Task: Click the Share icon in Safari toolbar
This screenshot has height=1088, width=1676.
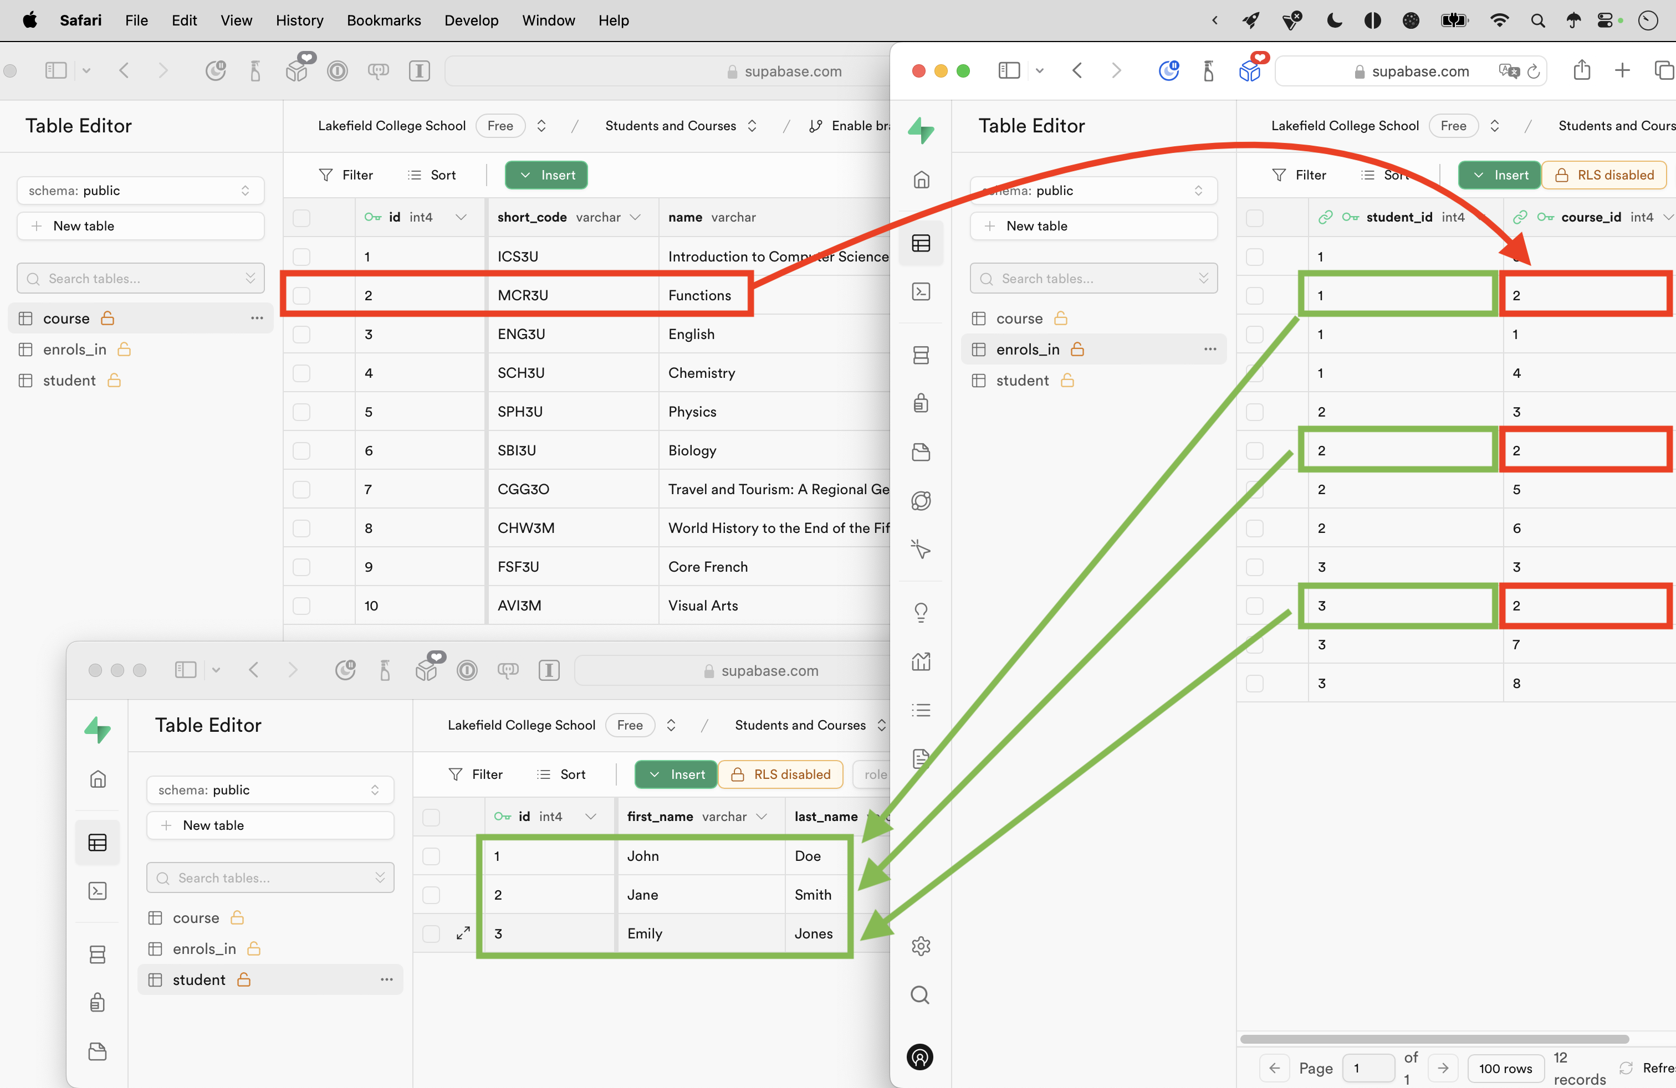Action: click(x=1582, y=70)
